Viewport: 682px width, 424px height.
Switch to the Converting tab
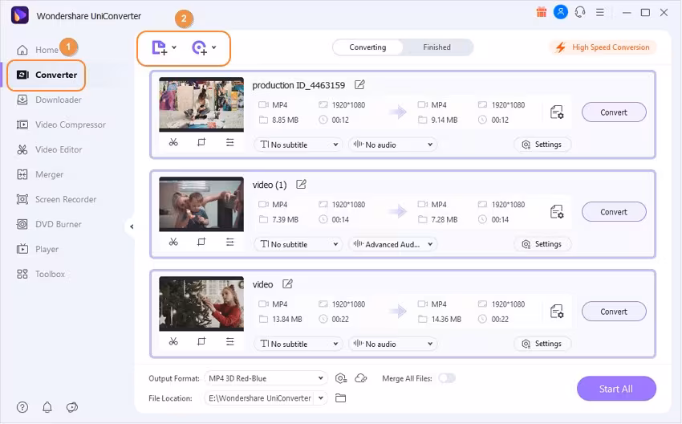pyautogui.click(x=367, y=47)
